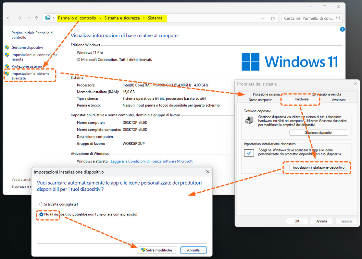Minimize the Sistema window
This screenshot has height=259, width=362.
pyautogui.click(x=311, y=7)
